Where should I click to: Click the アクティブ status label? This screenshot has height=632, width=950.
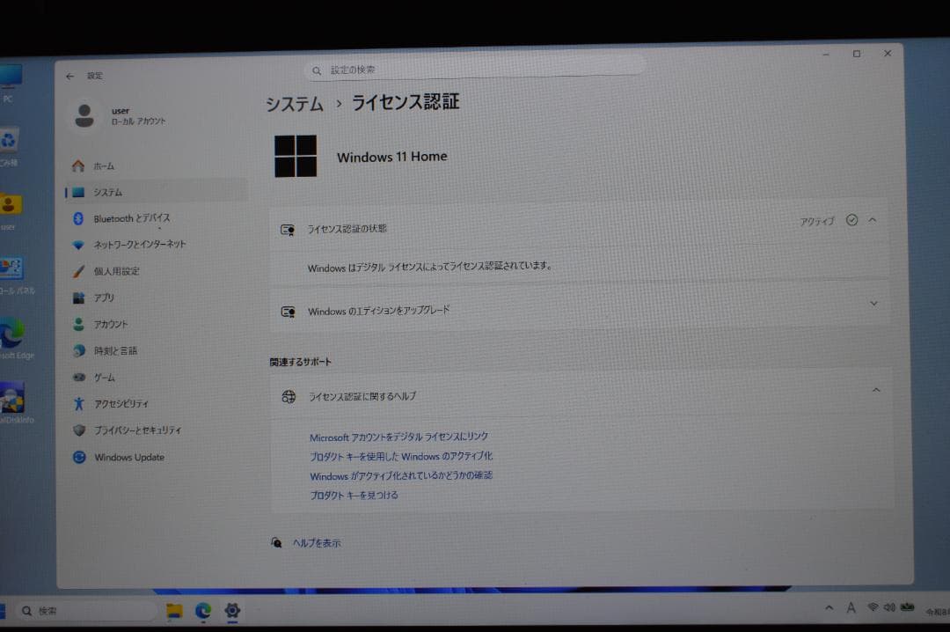tap(816, 222)
